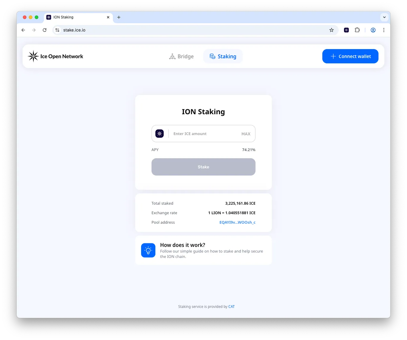
Task: Click the Exchange rate label
Action: point(164,213)
